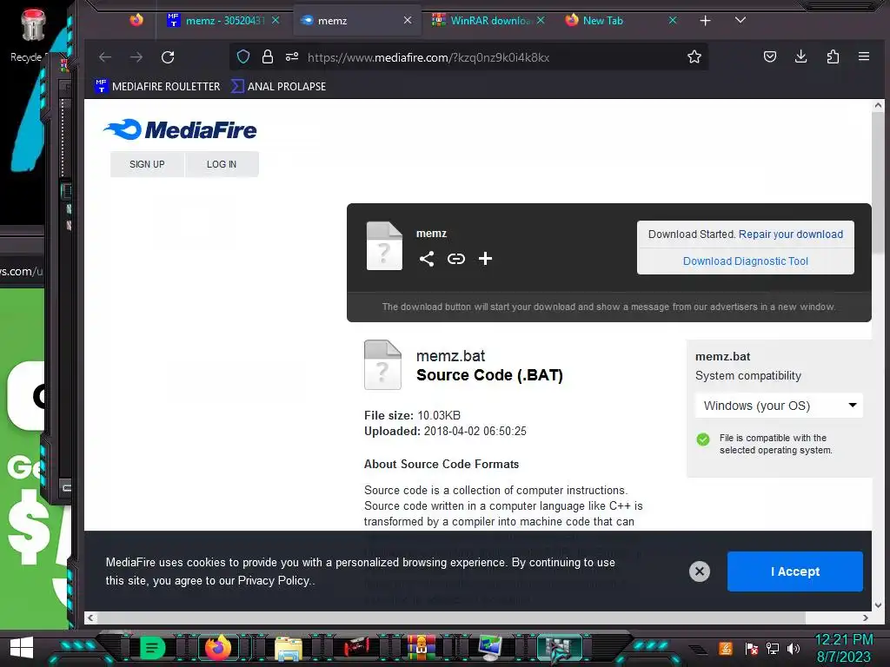Click the 'About Source Code Formats' heading

[x=441, y=464]
